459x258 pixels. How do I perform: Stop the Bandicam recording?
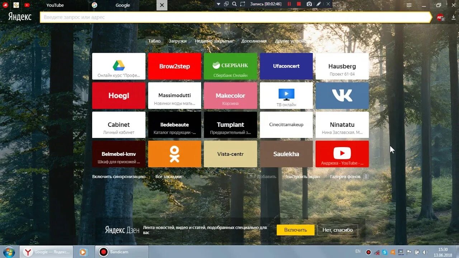[299, 4]
